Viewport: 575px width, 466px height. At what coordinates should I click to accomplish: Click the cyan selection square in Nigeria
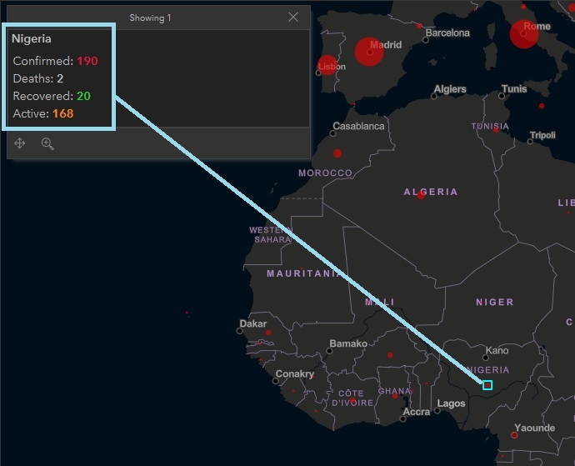487,385
